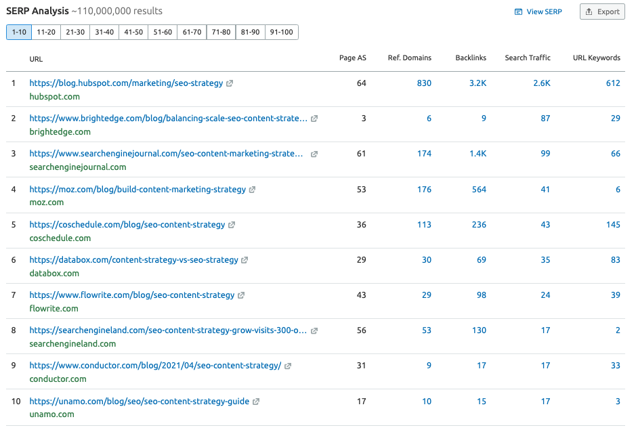
Task: Click the Export button
Action: (x=602, y=12)
